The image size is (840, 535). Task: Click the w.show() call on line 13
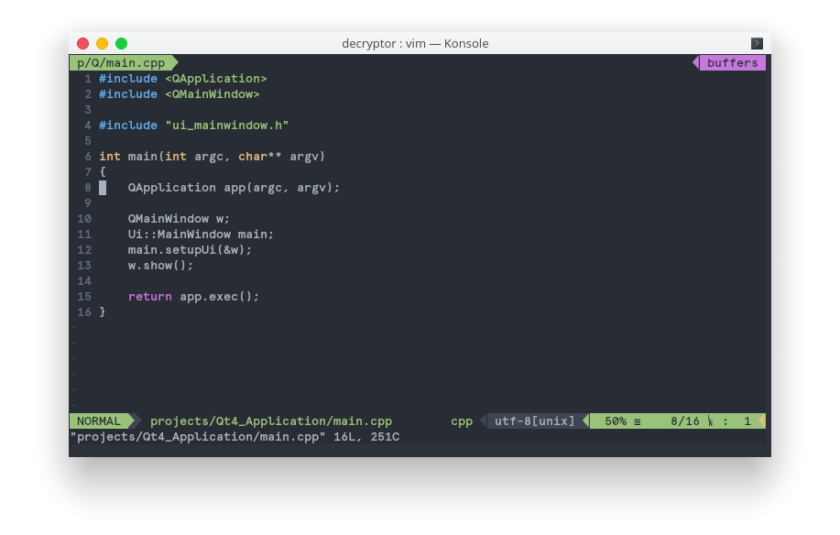[x=158, y=265]
